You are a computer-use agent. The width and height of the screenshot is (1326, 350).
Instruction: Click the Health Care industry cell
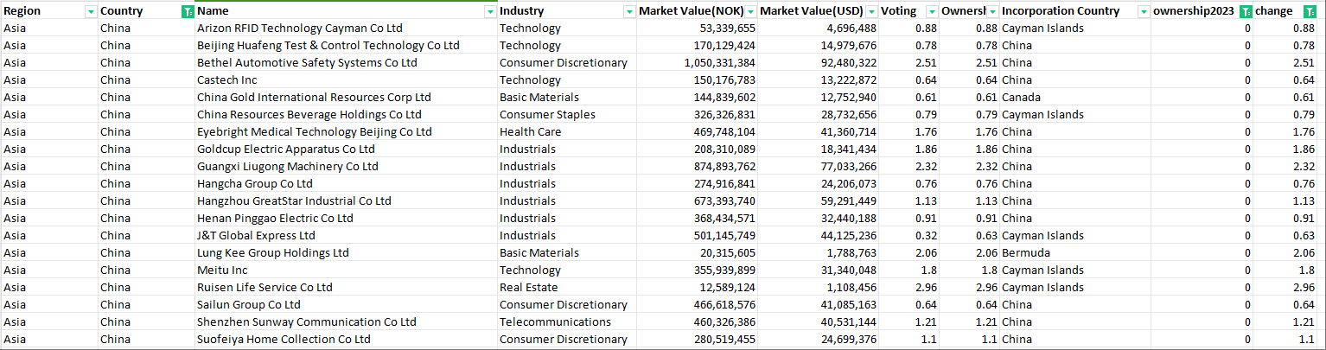pyautogui.click(x=530, y=132)
